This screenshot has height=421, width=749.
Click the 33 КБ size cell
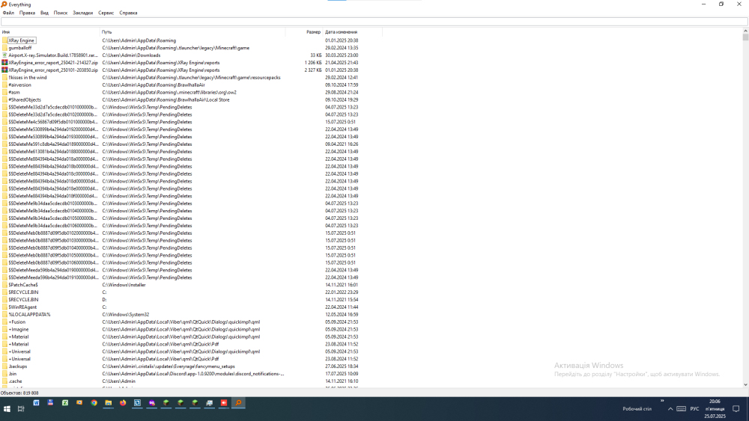[x=316, y=55]
